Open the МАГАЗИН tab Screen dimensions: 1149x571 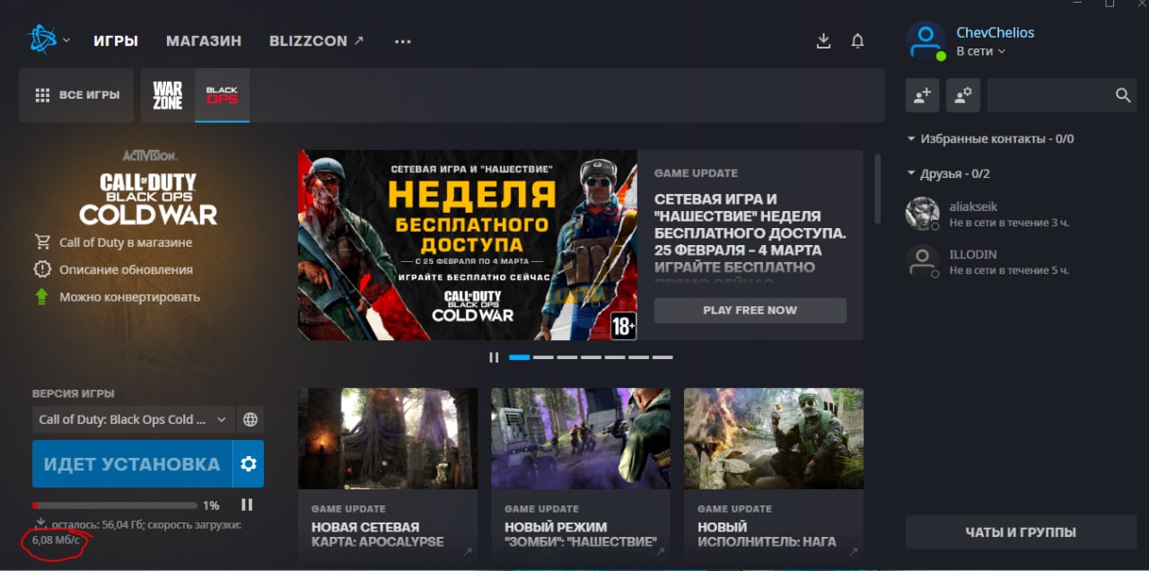click(x=204, y=41)
